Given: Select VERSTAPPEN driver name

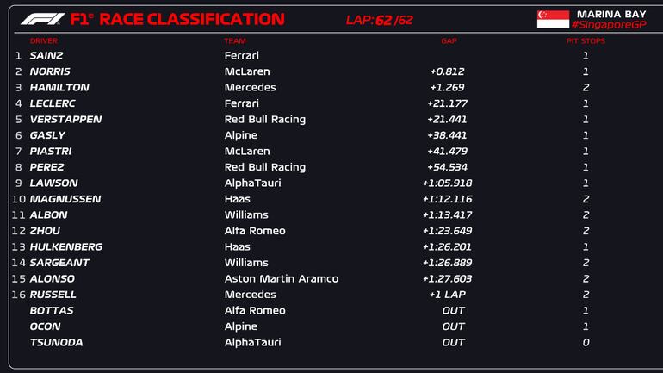Looking at the screenshot, I should [x=65, y=119].
